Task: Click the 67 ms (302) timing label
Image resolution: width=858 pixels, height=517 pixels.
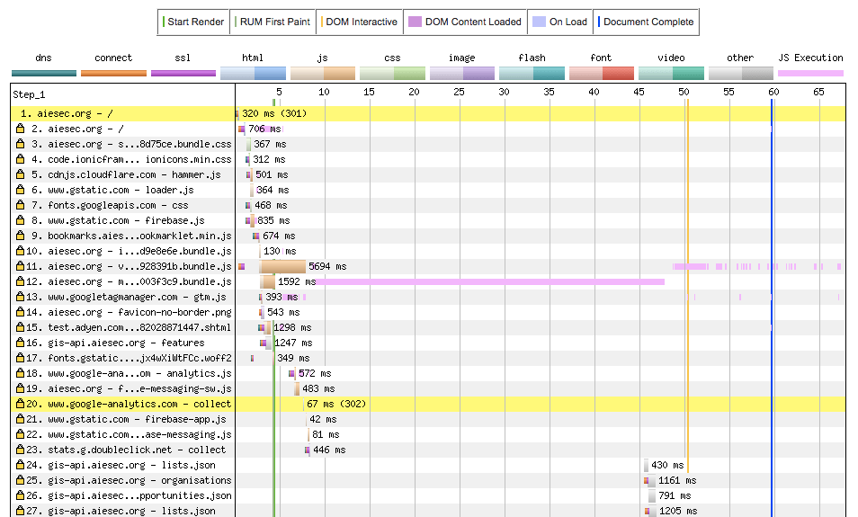Action: (x=336, y=405)
